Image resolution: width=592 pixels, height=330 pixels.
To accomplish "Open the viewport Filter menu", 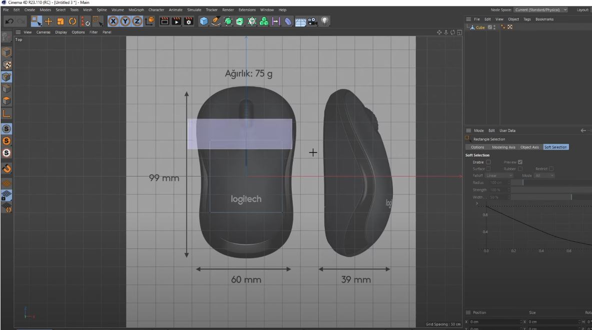I will click(x=94, y=32).
